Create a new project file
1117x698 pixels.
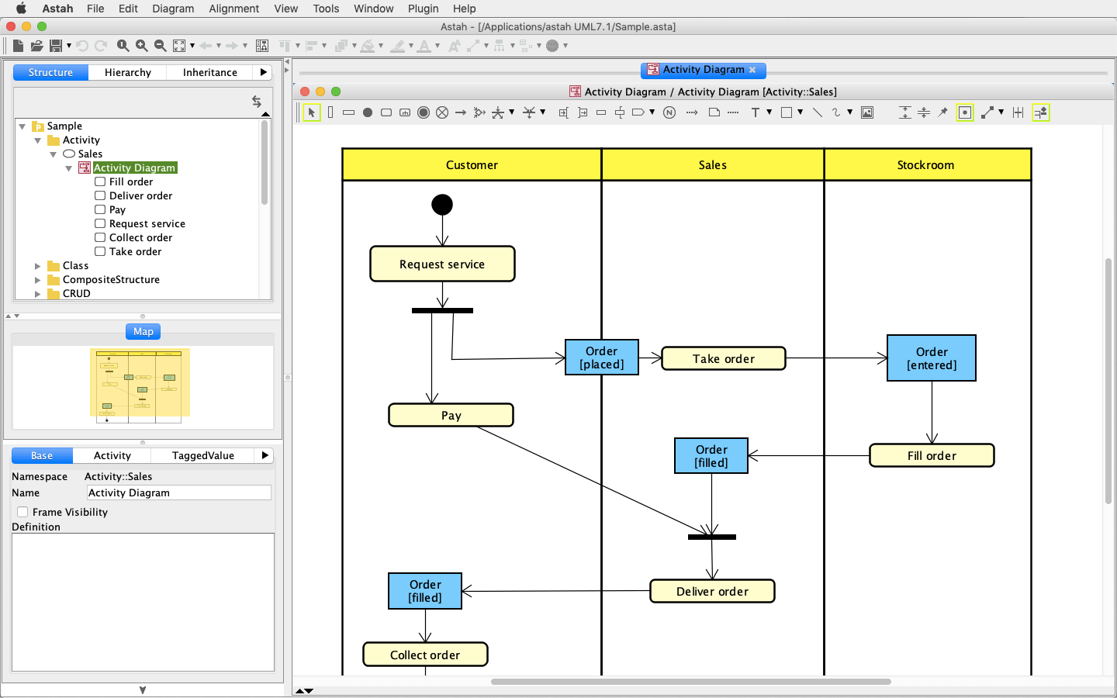[x=18, y=46]
